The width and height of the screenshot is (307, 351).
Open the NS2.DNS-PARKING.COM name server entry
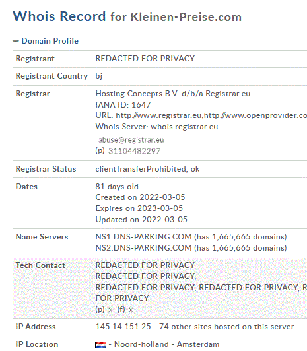pyautogui.click(x=143, y=248)
